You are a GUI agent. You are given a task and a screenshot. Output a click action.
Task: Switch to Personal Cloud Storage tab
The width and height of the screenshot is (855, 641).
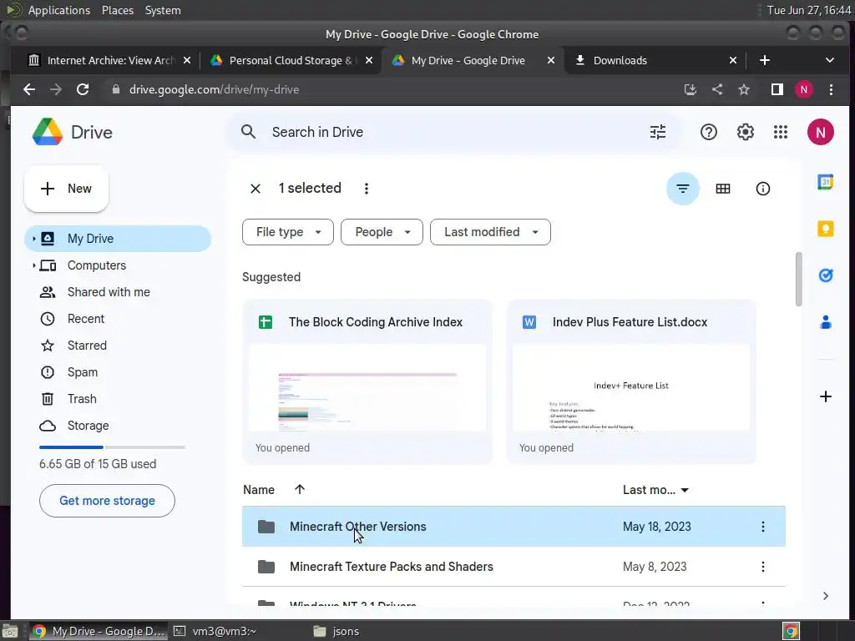pyautogui.click(x=291, y=60)
